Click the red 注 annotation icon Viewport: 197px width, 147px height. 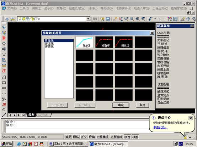pyautogui.click(x=4, y=70)
